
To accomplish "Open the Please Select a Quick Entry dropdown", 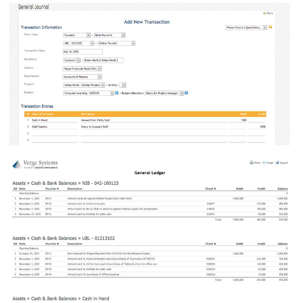I will point(246,28).
